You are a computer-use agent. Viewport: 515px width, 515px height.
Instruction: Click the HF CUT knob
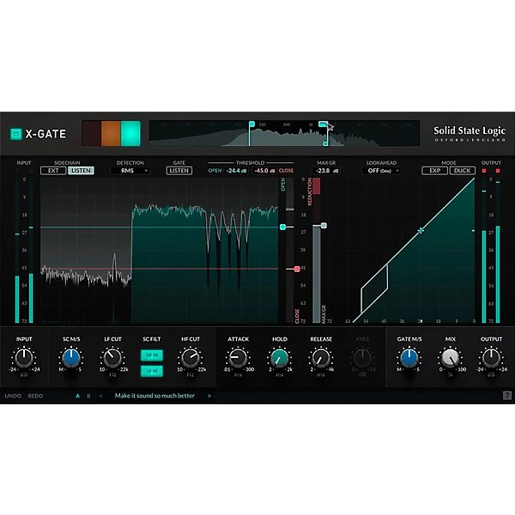click(191, 358)
